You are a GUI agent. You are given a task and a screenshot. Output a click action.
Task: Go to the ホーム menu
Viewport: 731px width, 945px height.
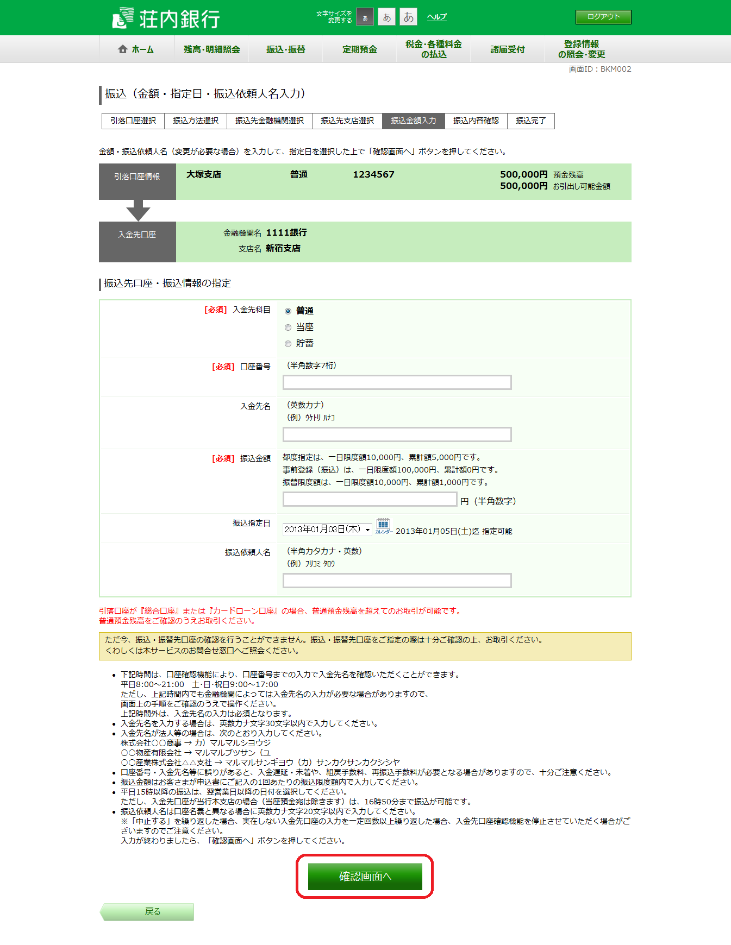pos(136,49)
